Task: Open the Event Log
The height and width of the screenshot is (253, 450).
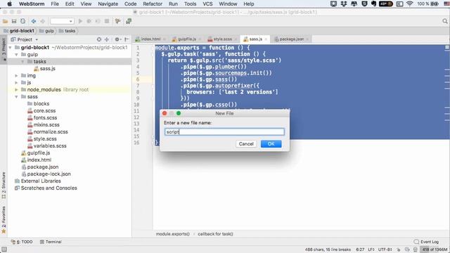Action: coord(426,242)
